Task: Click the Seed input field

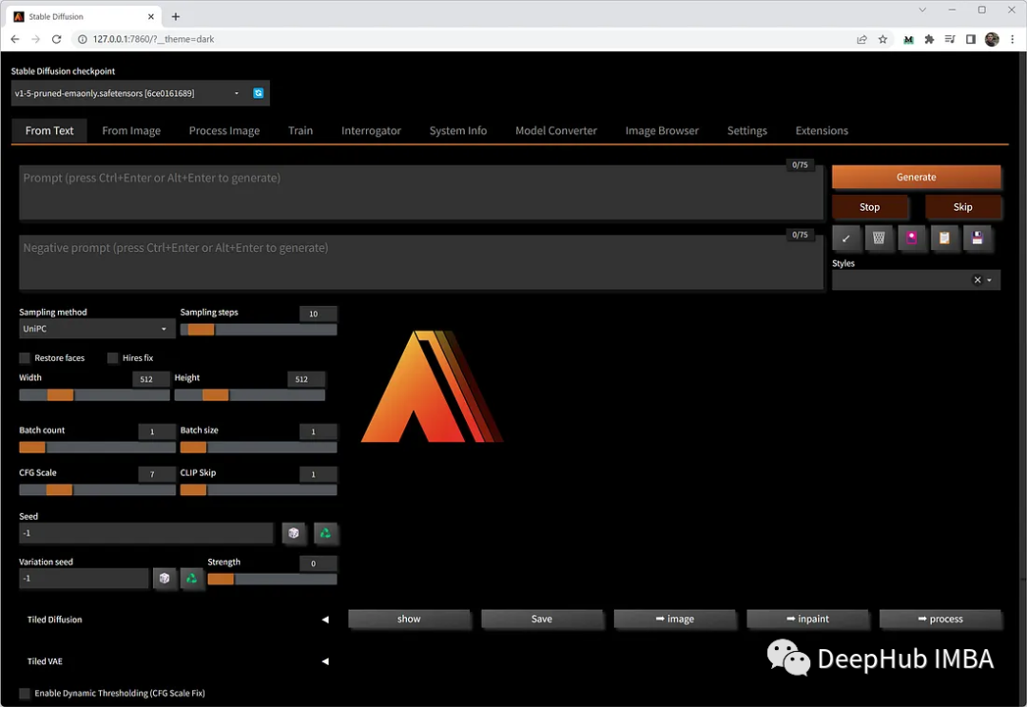Action: tap(145, 533)
